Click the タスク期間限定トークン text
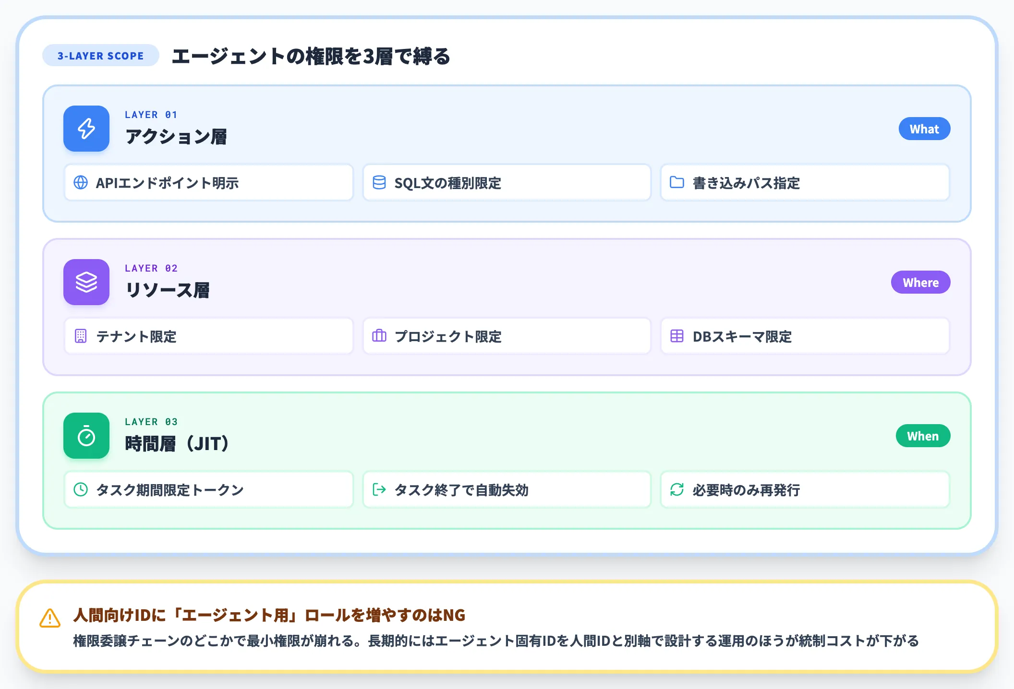 [x=170, y=490]
